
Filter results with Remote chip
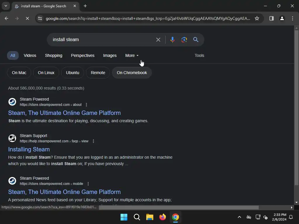point(98,73)
